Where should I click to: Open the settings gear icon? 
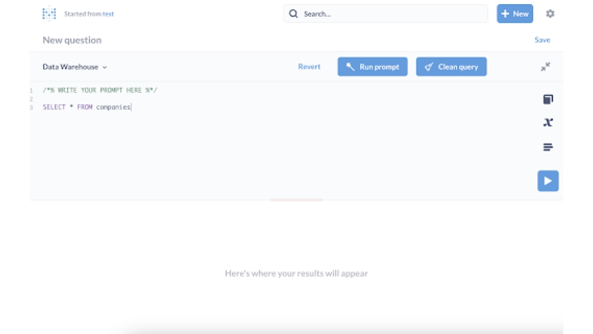click(x=550, y=14)
